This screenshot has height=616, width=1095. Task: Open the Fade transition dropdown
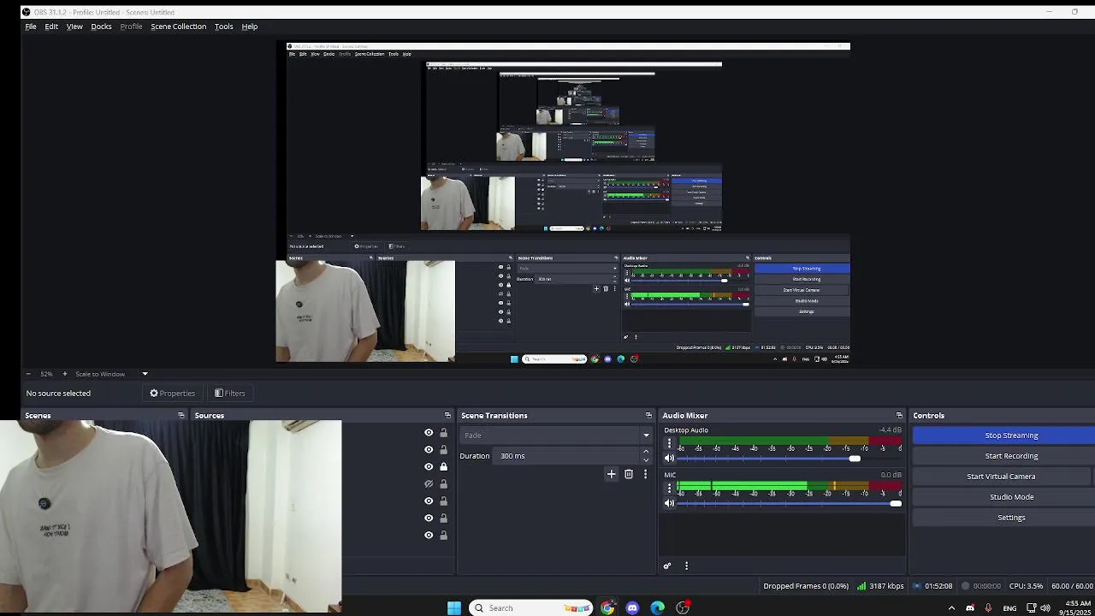click(556, 435)
